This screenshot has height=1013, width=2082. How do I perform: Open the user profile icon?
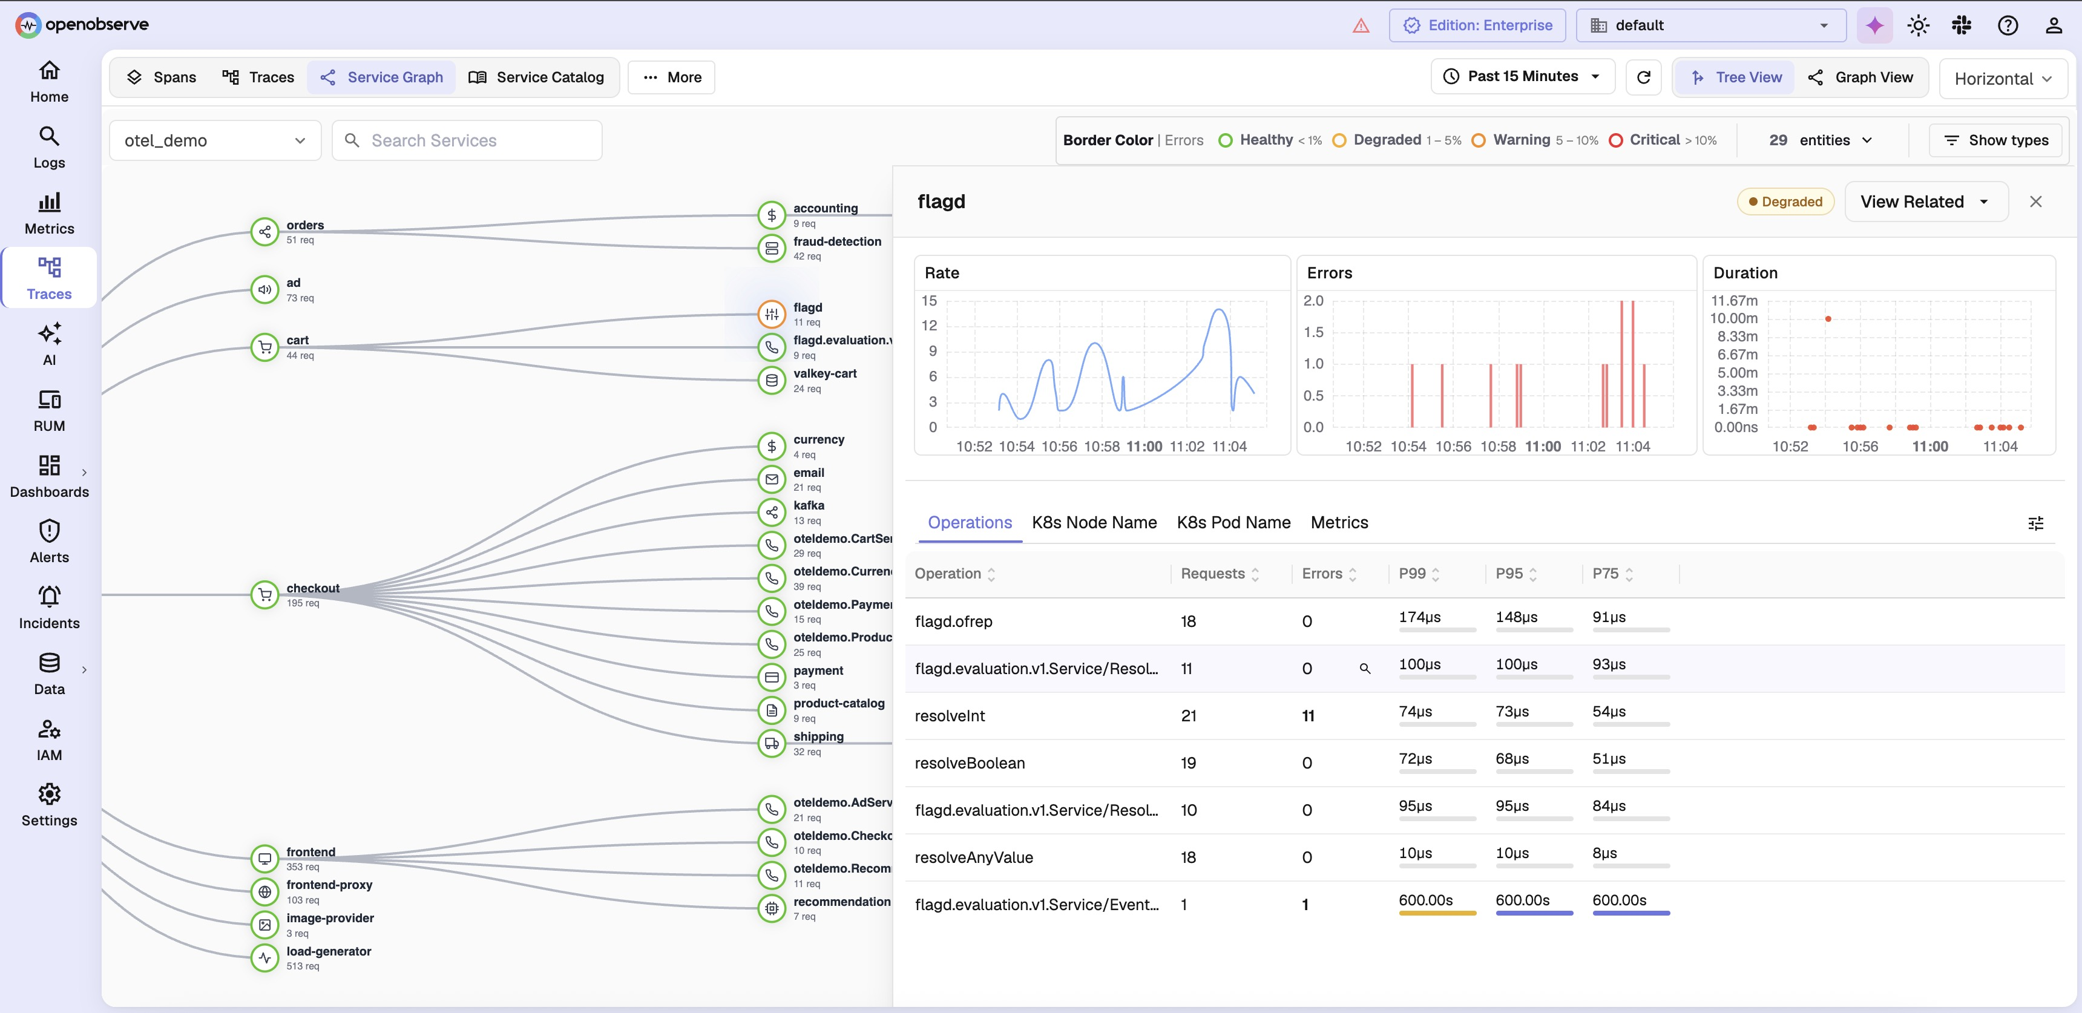2054,26
